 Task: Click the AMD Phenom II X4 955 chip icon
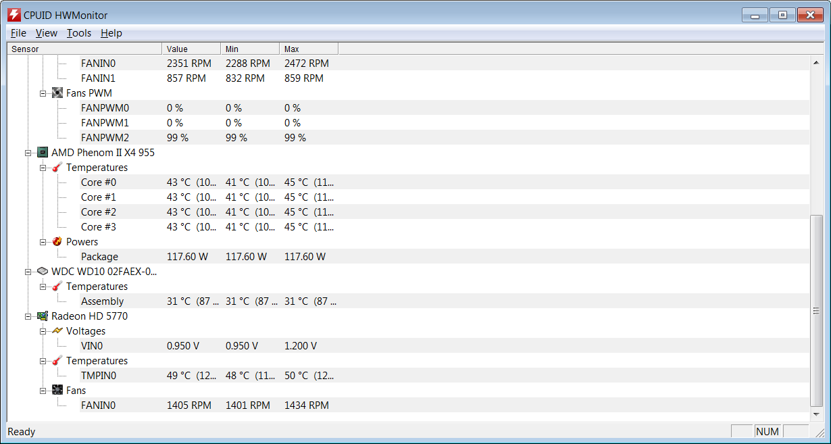(43, 153)
